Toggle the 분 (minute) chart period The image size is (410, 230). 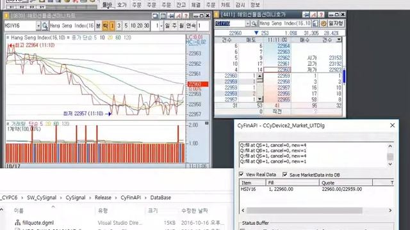pos(98,26)
